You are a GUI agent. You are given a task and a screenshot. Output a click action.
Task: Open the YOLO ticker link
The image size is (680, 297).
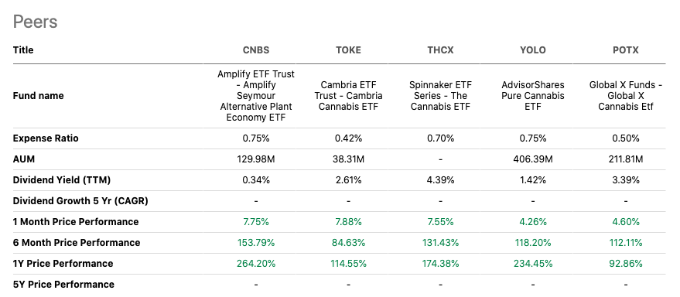pyautogui.click(x=533, y=49)
